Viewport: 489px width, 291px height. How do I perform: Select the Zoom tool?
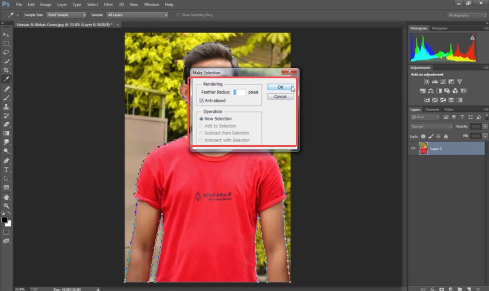(x=6, y=205)
